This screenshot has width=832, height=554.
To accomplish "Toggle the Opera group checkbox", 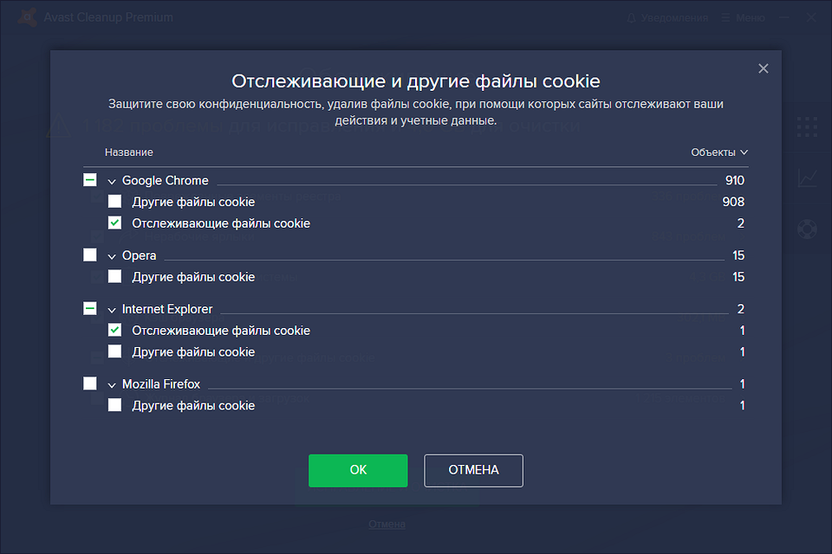I will pyautogui.click(x=89, y=255).
